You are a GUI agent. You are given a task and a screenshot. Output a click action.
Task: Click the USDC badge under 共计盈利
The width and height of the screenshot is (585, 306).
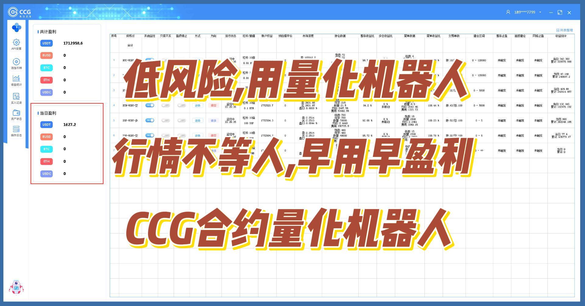point(47,92)
